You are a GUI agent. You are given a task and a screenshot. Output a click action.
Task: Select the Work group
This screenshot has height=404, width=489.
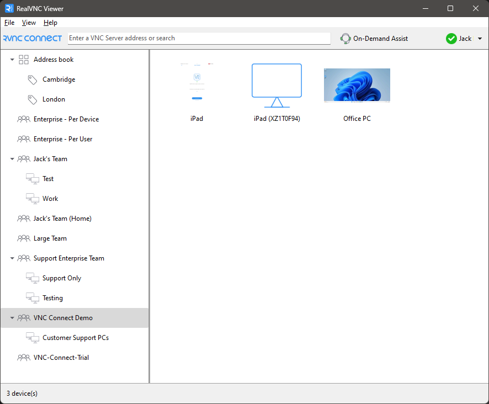[50, 199]
